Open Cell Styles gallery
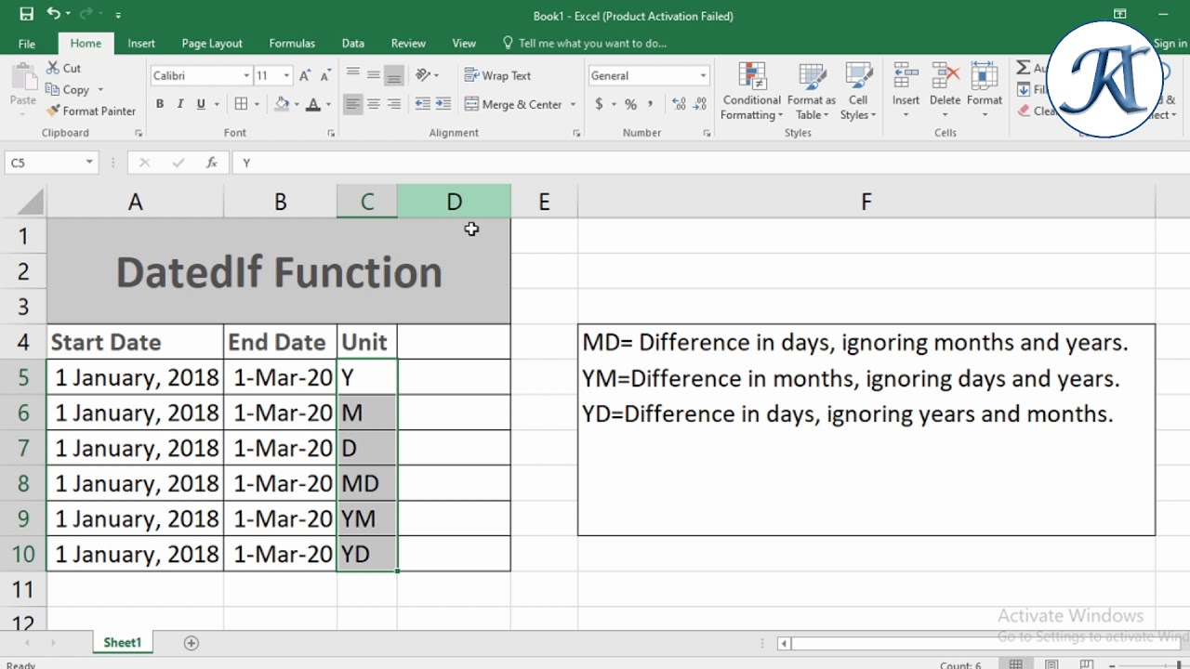This screenshot has width=1190, height=669. tap(858, 91)
